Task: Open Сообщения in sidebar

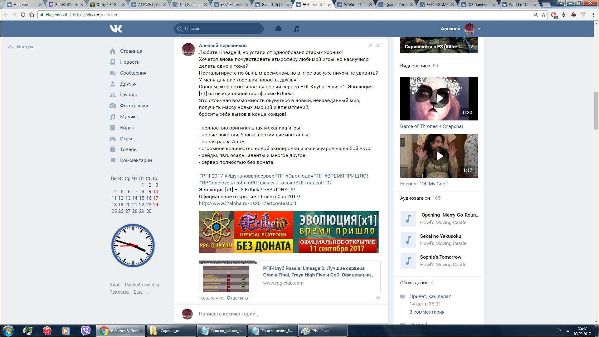Action: click(x=133, y=73)
